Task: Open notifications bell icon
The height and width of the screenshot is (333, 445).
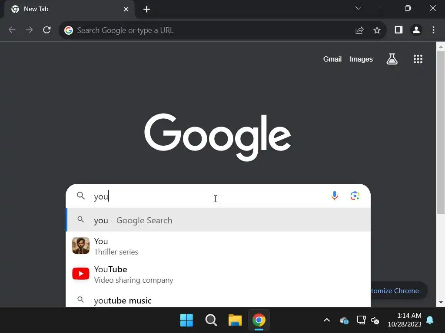Action: pyautogui.click(x=430, y=320)
